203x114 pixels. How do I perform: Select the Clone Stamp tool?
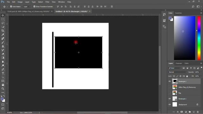click(3, 46)
